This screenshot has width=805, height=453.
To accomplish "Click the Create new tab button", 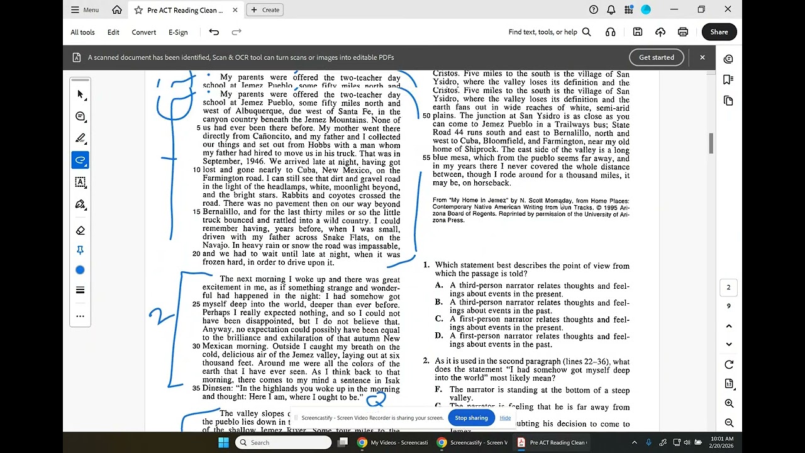I will (265, 9).
